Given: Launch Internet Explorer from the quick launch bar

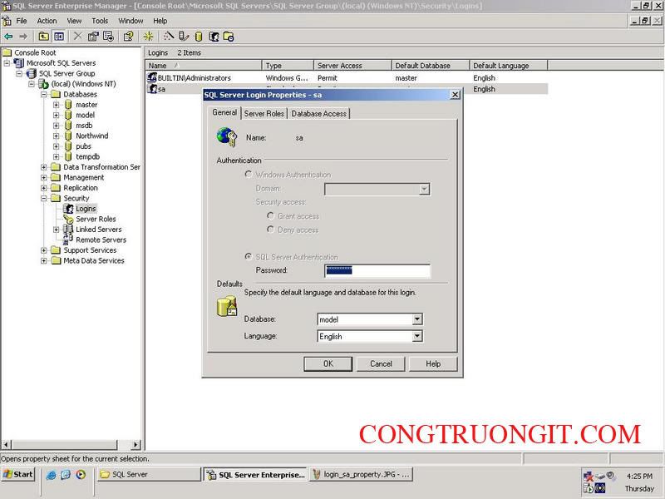Looking at the screenshot, I should (51, 474).
